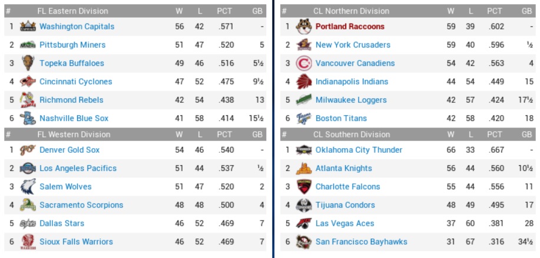Click the CL Southern Division header
The height and width of the screenshot is (258, 540).
pos(352,135)
